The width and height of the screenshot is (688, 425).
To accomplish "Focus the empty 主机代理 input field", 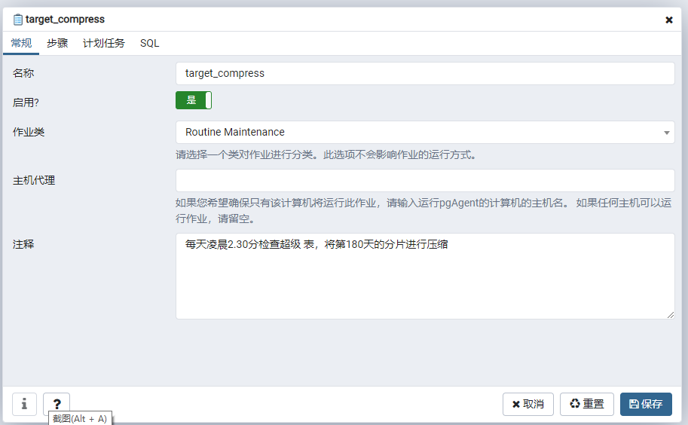I will coord(425,180).
